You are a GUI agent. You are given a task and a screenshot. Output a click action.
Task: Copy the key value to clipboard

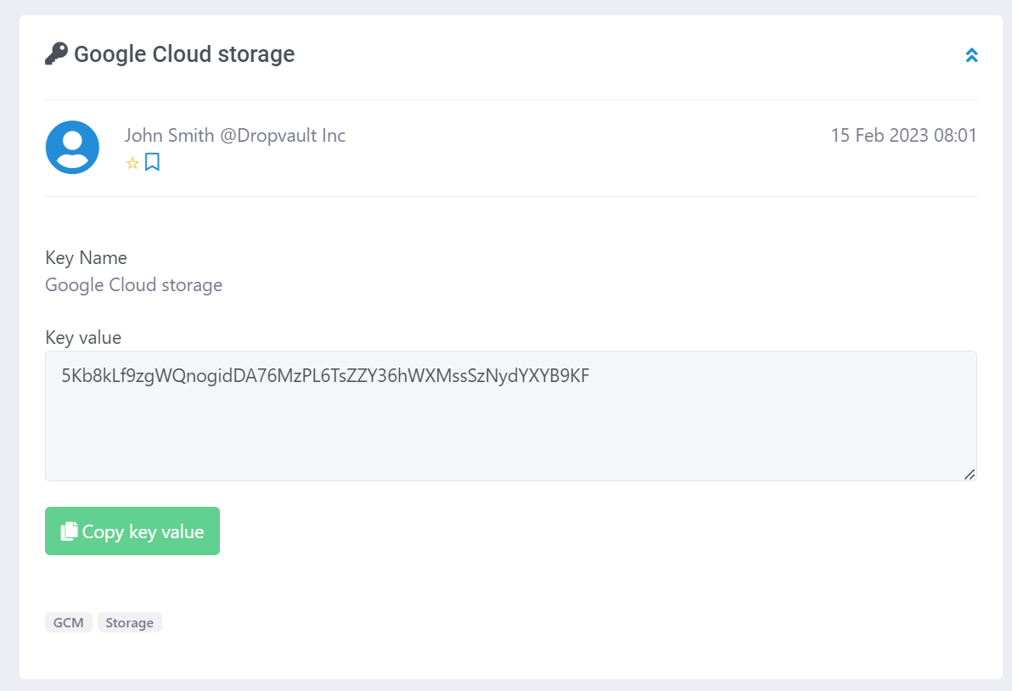[132, 531]
